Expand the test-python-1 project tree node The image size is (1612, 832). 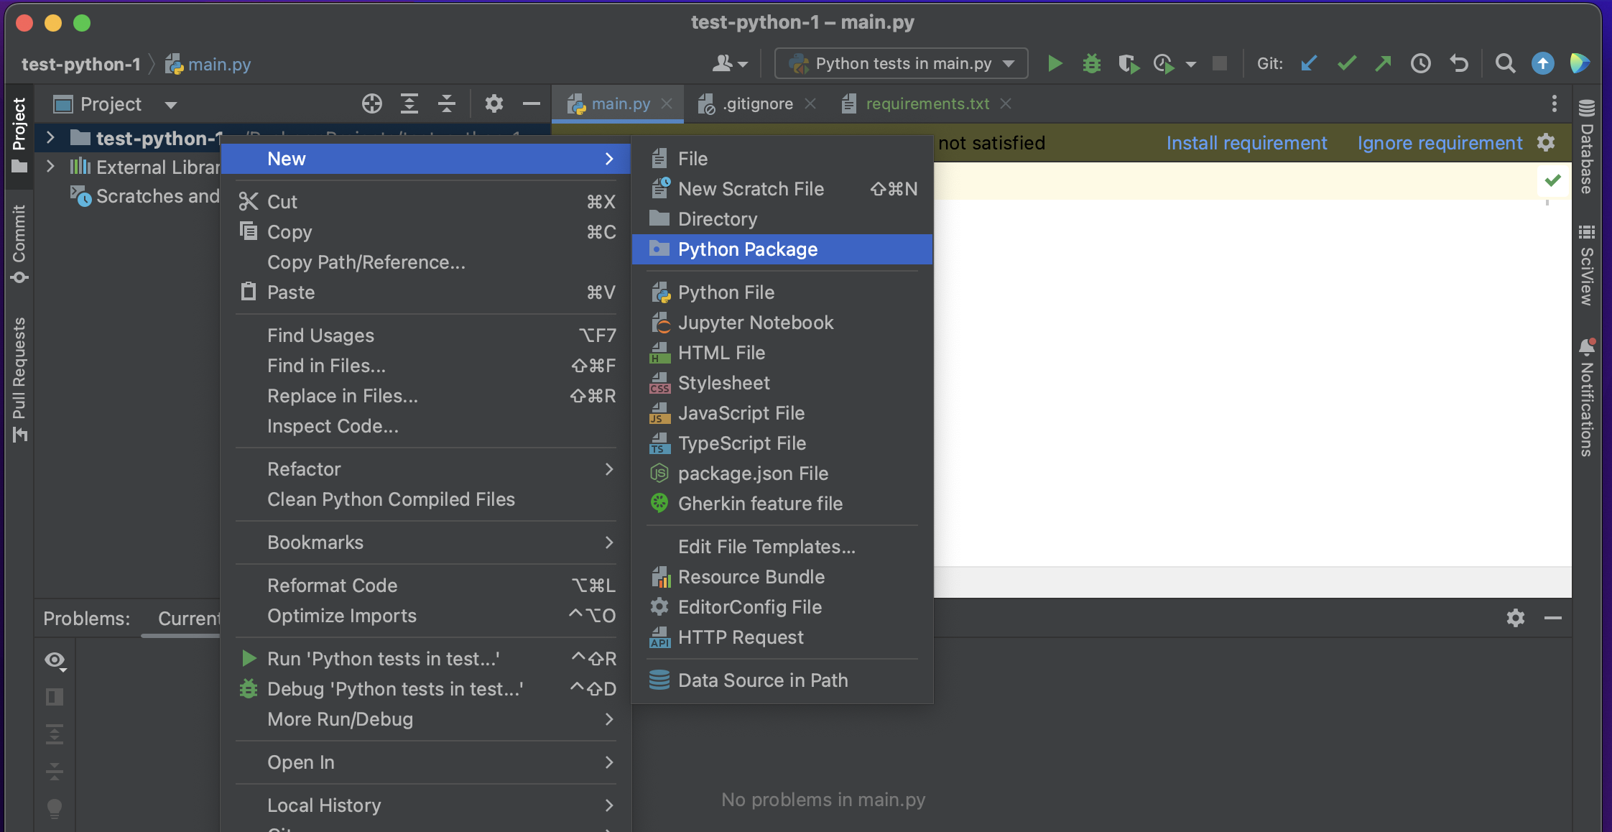50,137
